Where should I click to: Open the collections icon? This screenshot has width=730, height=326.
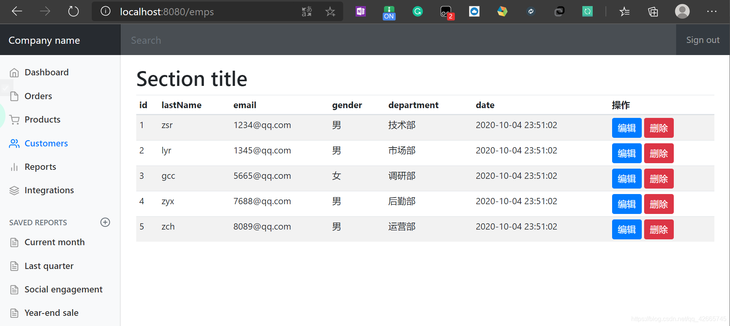(653, 12)
